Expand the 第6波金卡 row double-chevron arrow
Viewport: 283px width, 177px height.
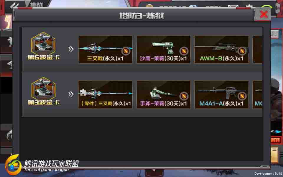tap(71, 49)
